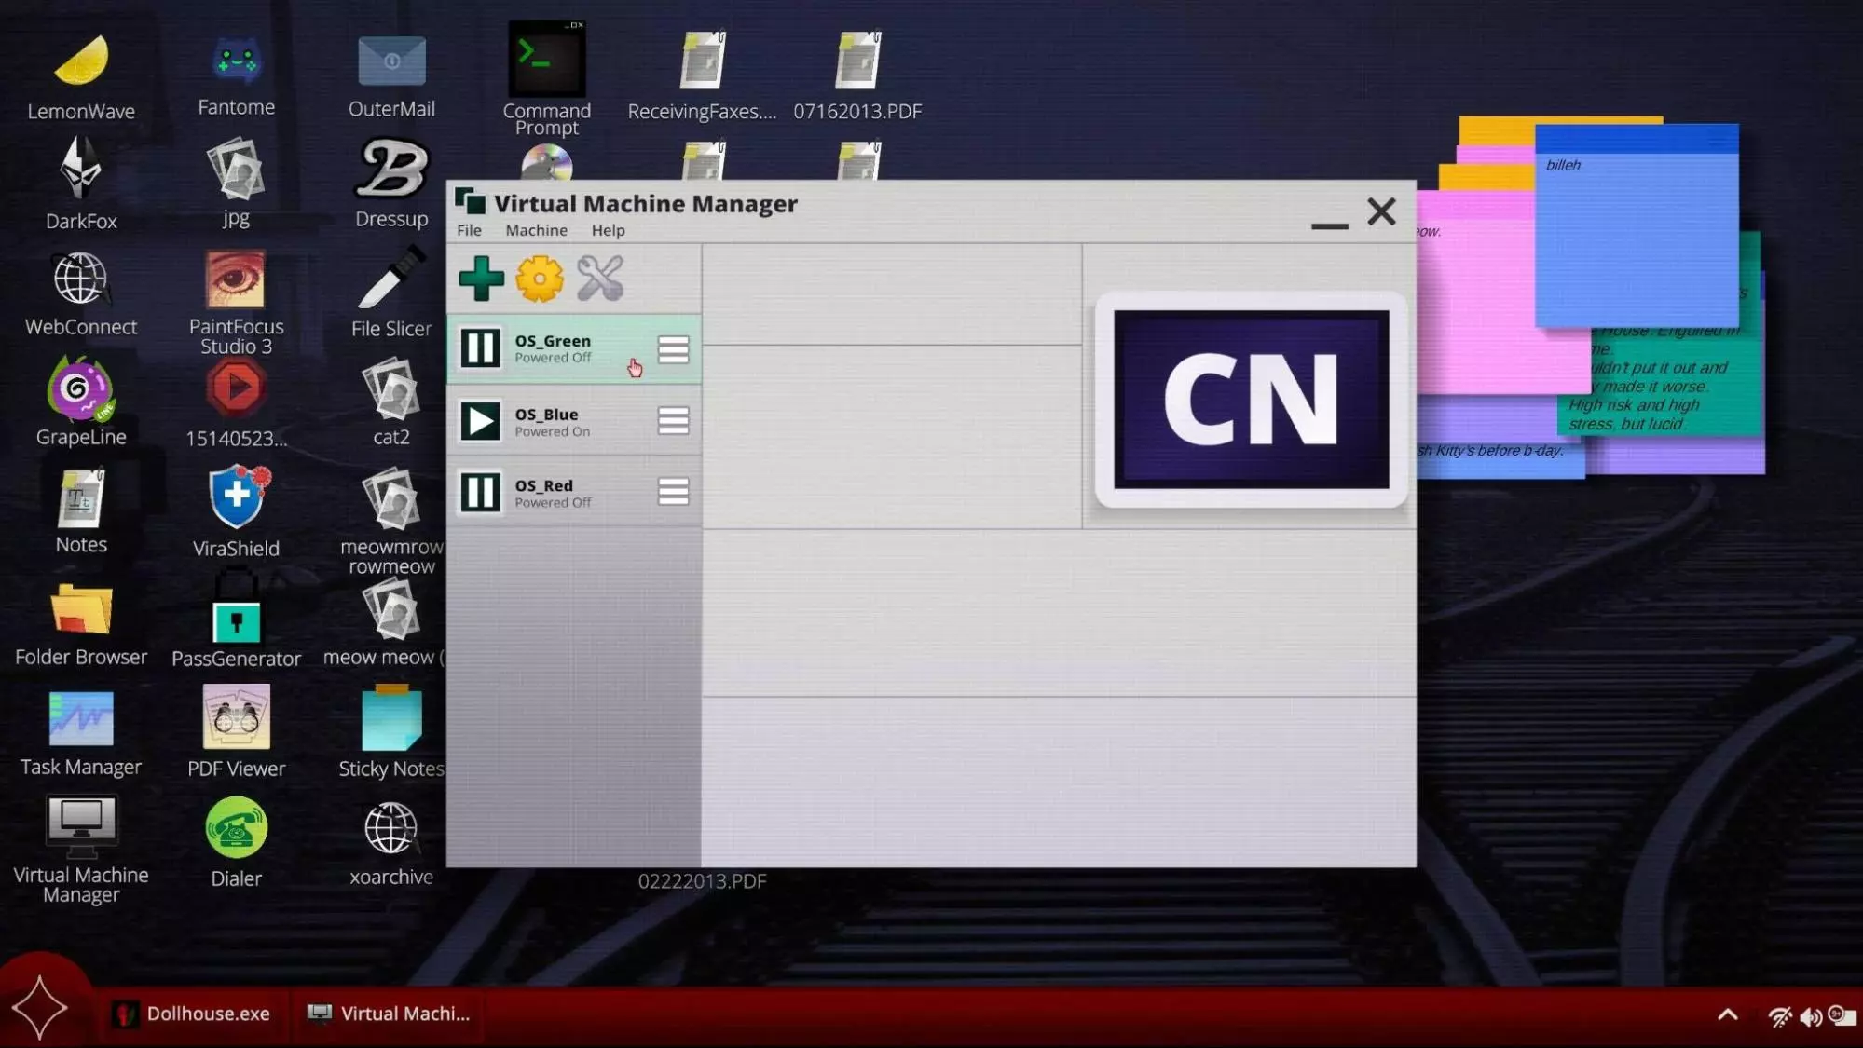Open the PassGenerator desktop icon
This screenshot has width=1863, height=1048.
(236, 620)
